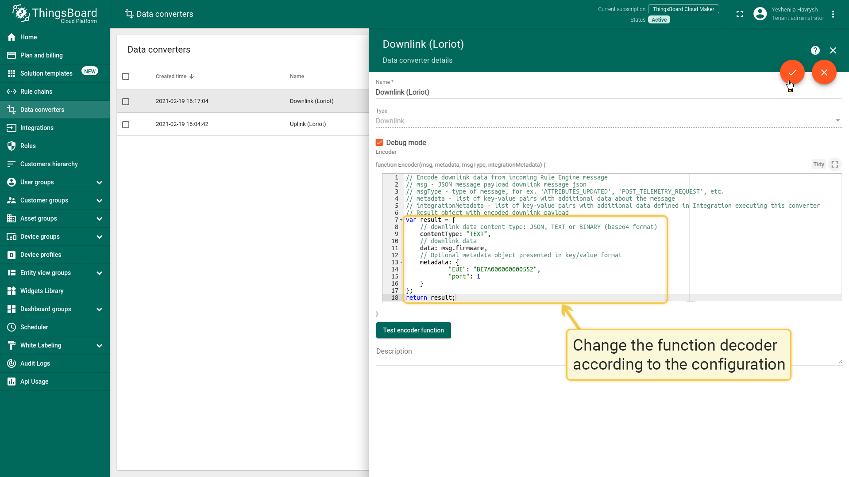Select the Uplink (Loriot) row checkbox
Image resolution: width=849 pixels, height=477 pixels.
126,125
